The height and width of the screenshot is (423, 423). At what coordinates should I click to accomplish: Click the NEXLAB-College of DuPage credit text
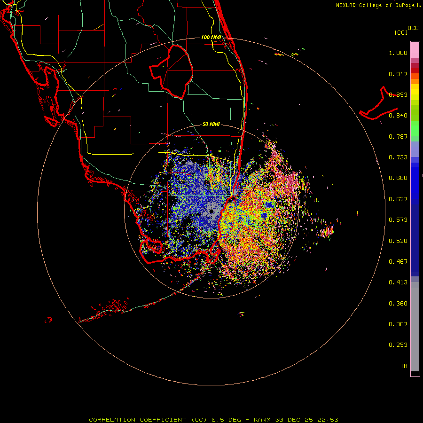click(375, 5)
